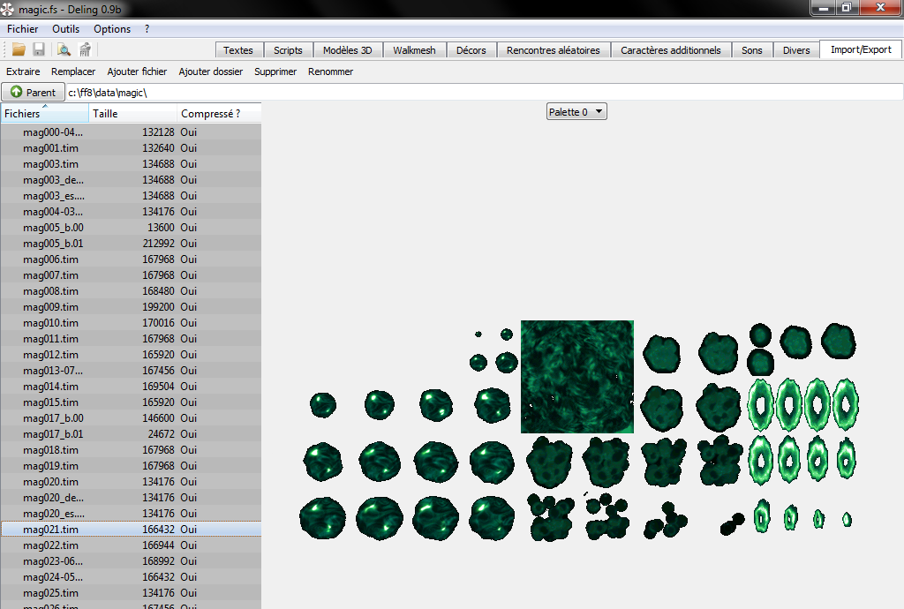This screenshot has height=609, width=904.
Task: Open the Outils menu
Action: [x=65, y=29]
